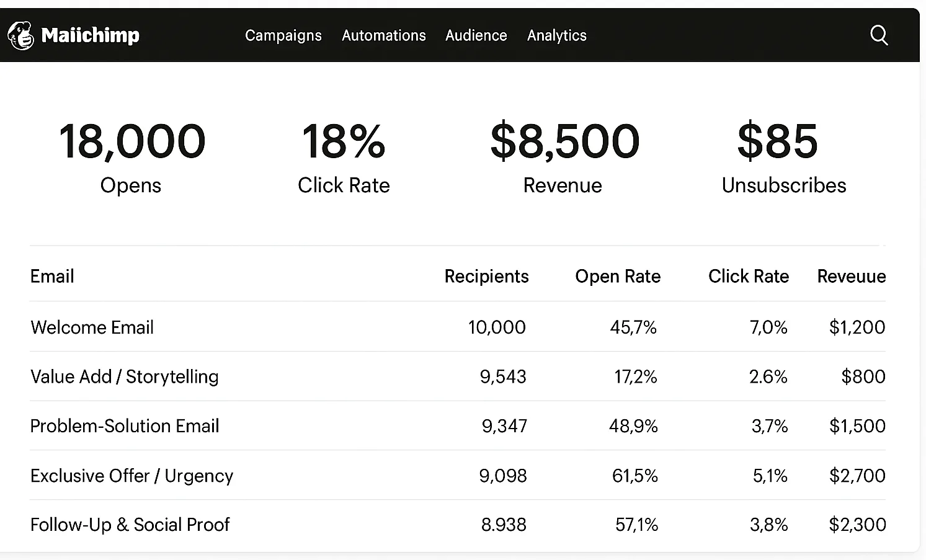Screen dimensions: 926x560
Task: Click the Mailchimp monkey logo icon
Action: [20, 35]
